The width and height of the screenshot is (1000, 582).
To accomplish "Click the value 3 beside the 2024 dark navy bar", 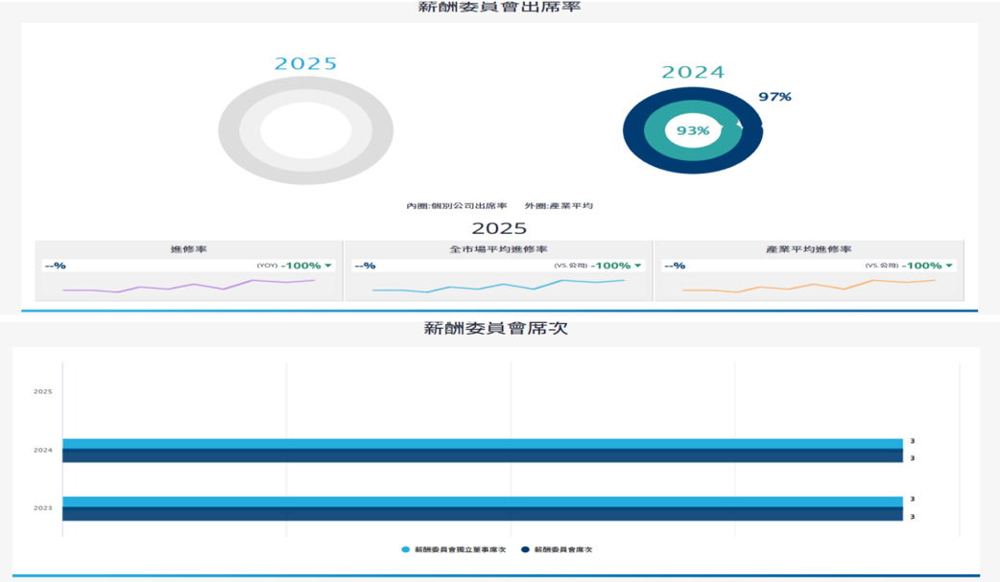I will click(913, 458).
